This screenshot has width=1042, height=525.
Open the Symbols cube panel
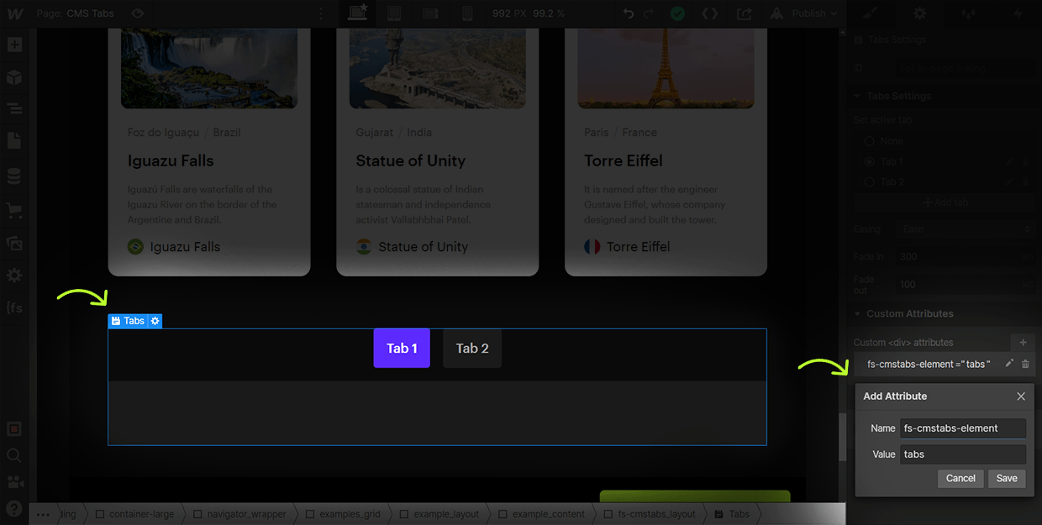click(14, 77)
